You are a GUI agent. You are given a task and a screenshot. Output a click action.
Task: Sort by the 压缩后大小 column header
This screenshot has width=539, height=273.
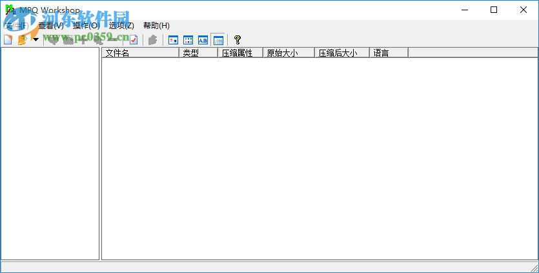pyautogui.click(x=342, y=53)
